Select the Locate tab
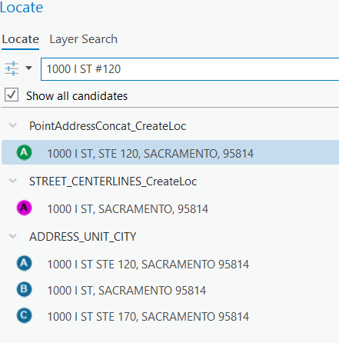Screen dimensions: 339x343 21,39
